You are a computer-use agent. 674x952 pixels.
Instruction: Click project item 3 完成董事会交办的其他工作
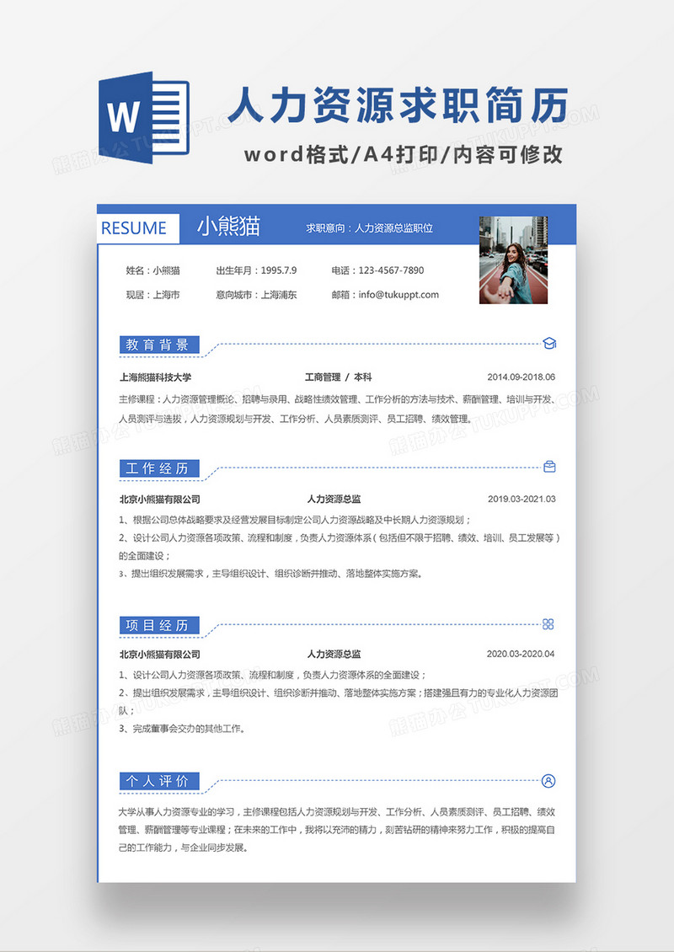click(x=183, y=729)
